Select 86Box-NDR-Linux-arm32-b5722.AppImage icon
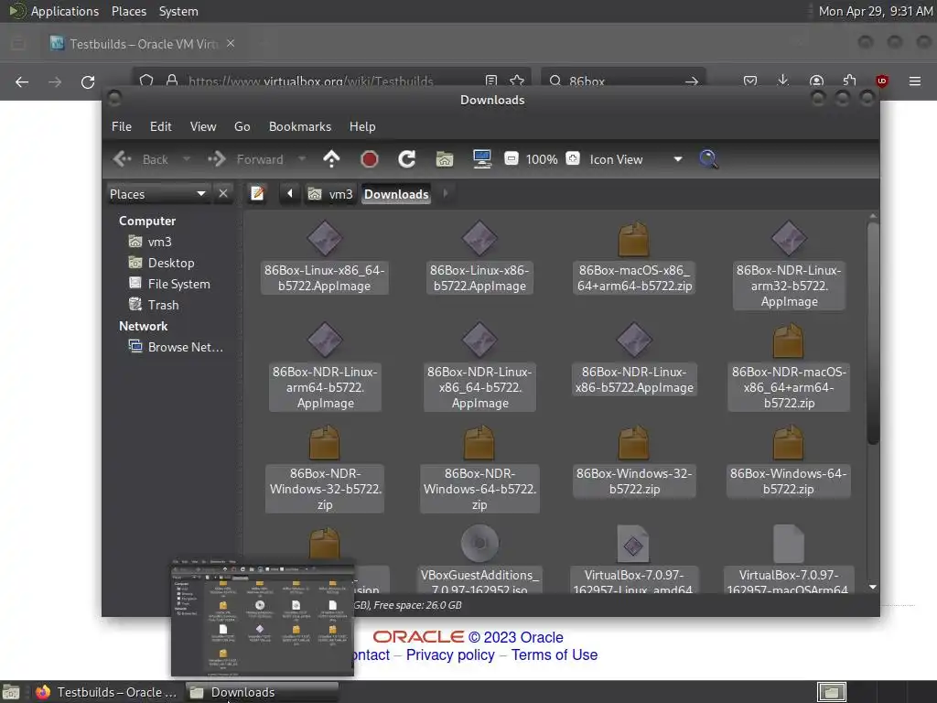Image resolution: width=937 pixels, height=703 pixels. 789,238
